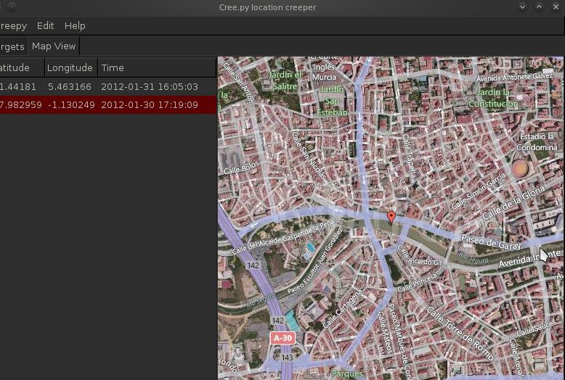Click the 143 exit marker on the map

(x=288, y=358)
